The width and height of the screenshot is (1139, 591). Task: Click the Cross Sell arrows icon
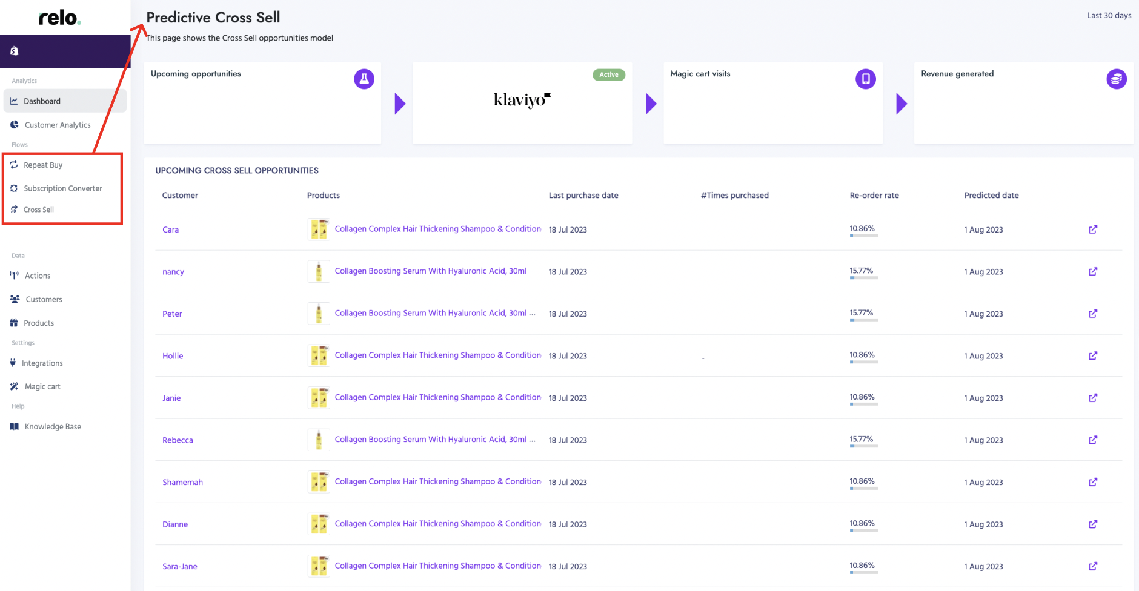pos(13,210)
